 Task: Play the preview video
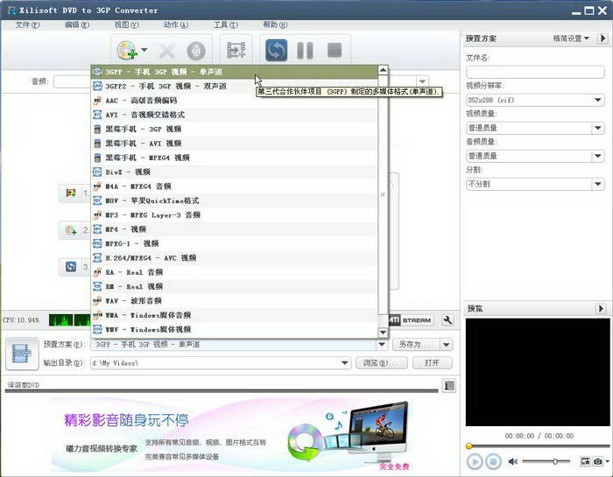(475, 462)
